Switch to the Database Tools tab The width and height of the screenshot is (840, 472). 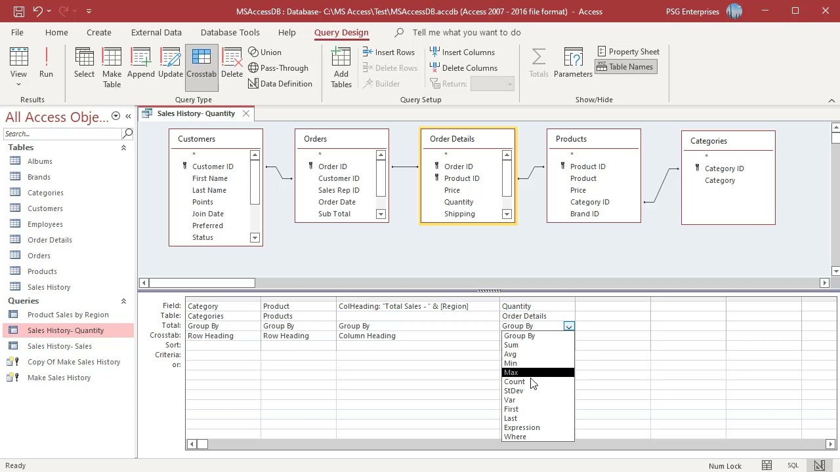tap(230, 32)
